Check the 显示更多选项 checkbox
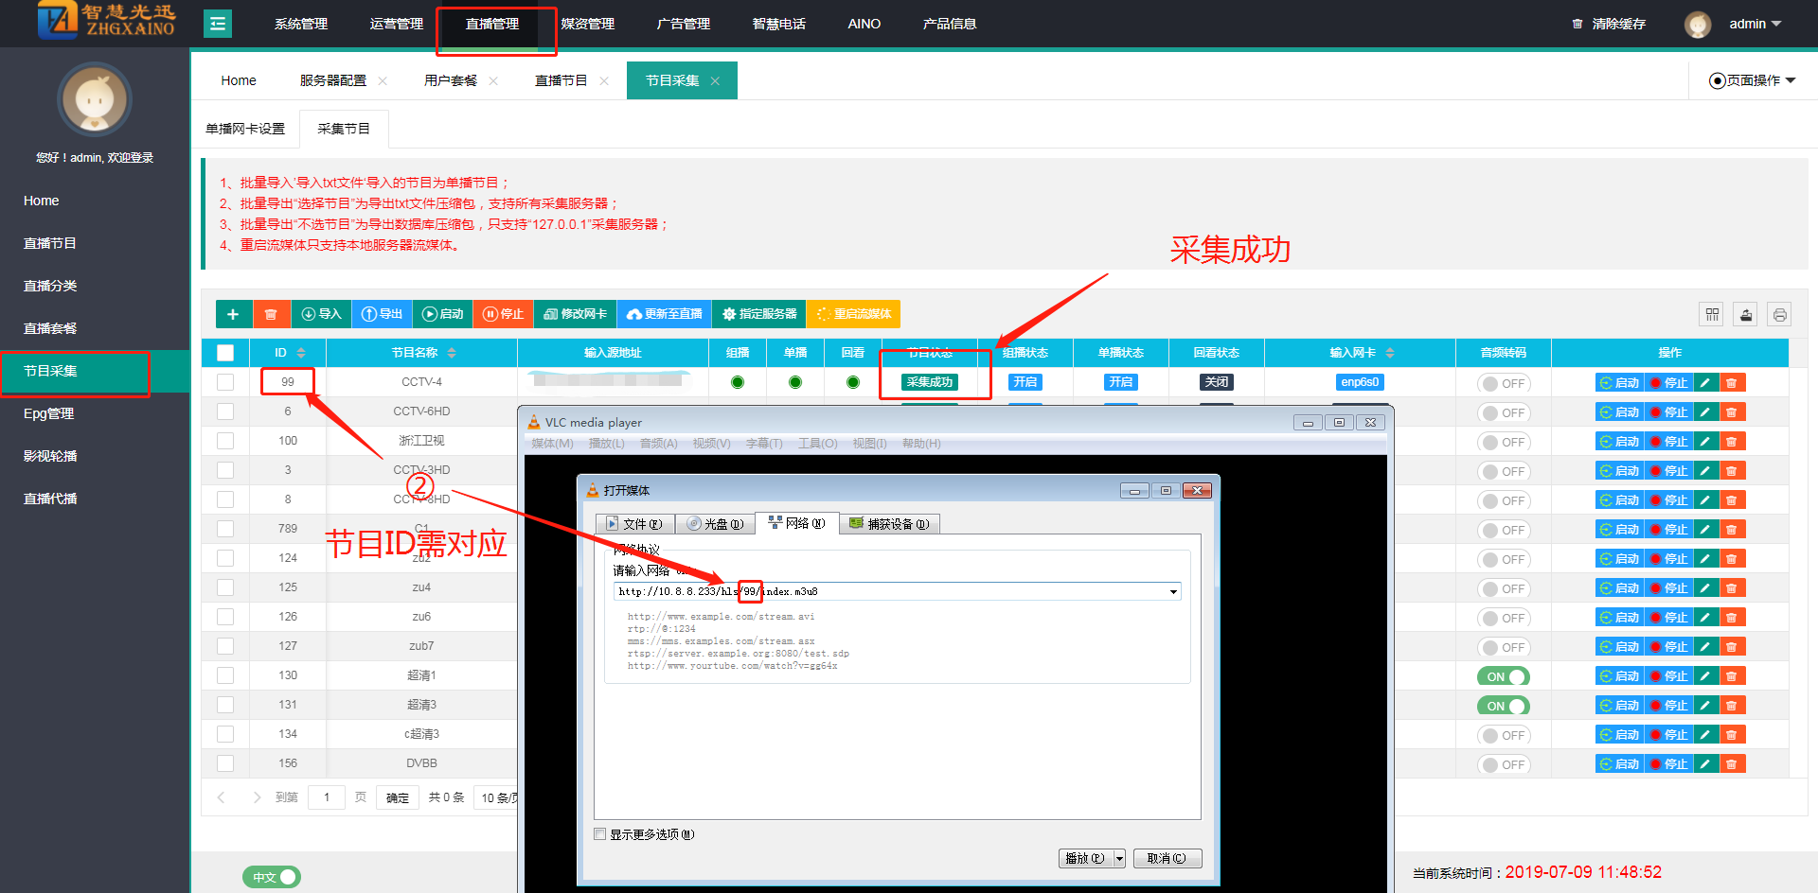The image size is (1818, 893). [599, 834]
